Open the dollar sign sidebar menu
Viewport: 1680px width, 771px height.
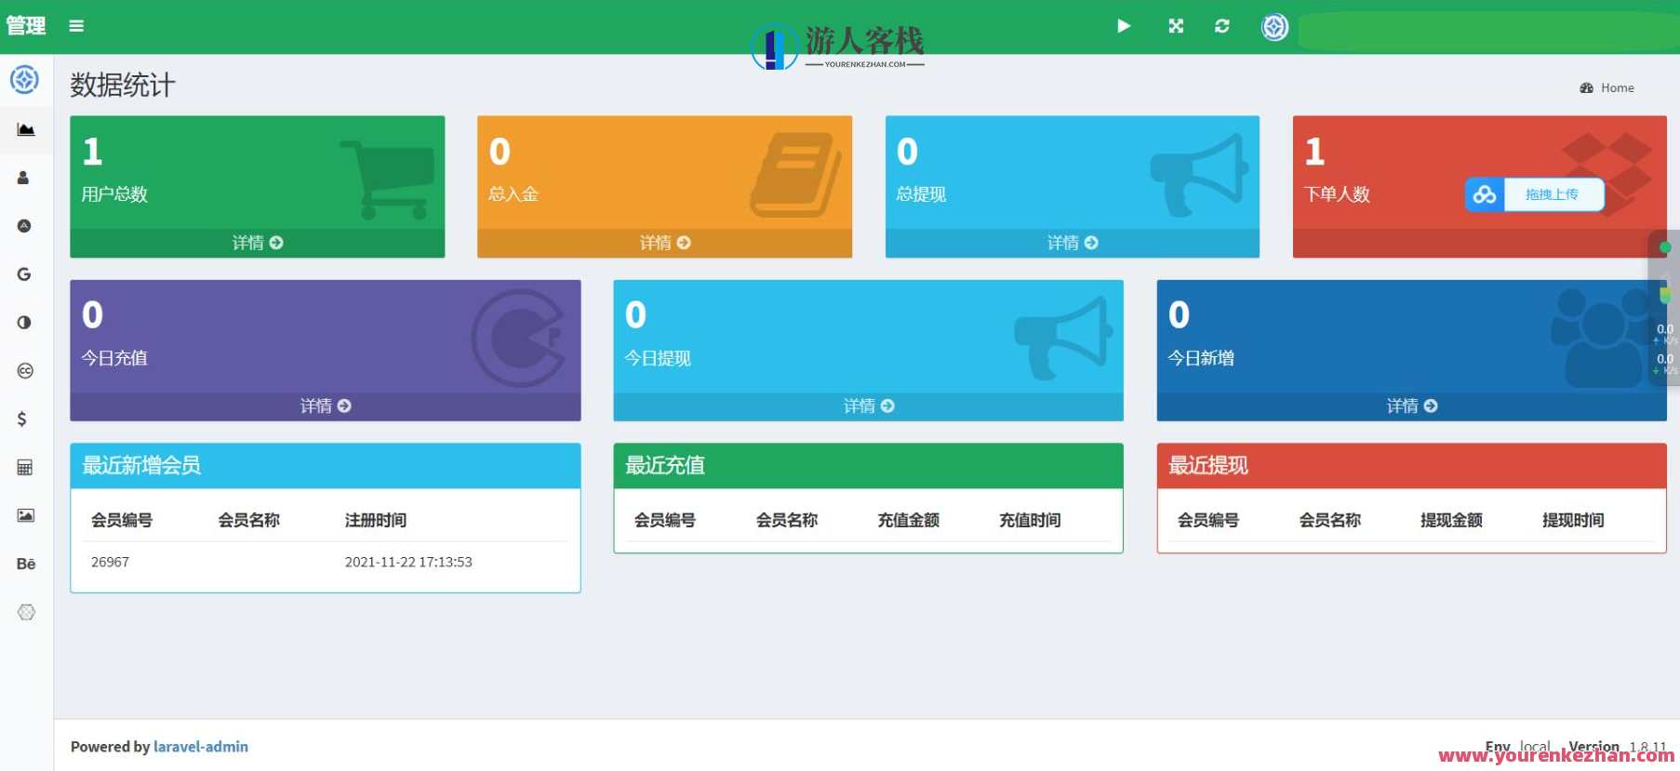click(22, 419)
